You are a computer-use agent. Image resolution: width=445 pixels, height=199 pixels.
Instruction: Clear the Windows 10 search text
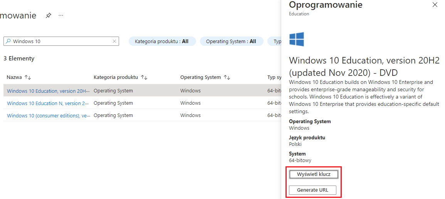coord(114,41)
